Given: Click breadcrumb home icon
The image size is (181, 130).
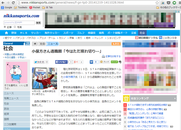Looking at the screenshot, I should pyautogui.click(x=35, y=44).
